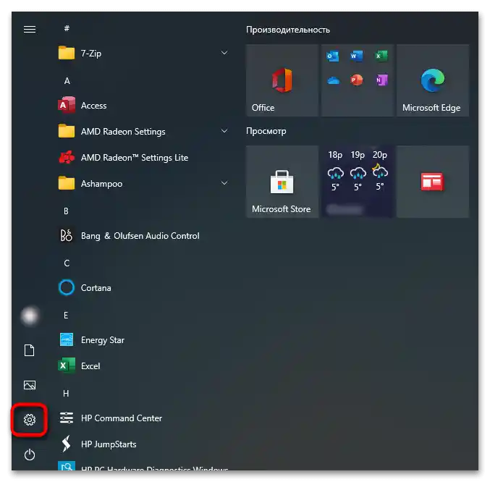The image size is (490, 482).
Task: Open the Energy Star icon
Action: point(67,339)
